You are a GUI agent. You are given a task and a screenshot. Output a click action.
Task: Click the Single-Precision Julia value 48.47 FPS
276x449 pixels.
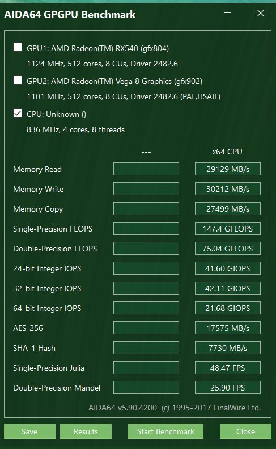coord(228,368)
